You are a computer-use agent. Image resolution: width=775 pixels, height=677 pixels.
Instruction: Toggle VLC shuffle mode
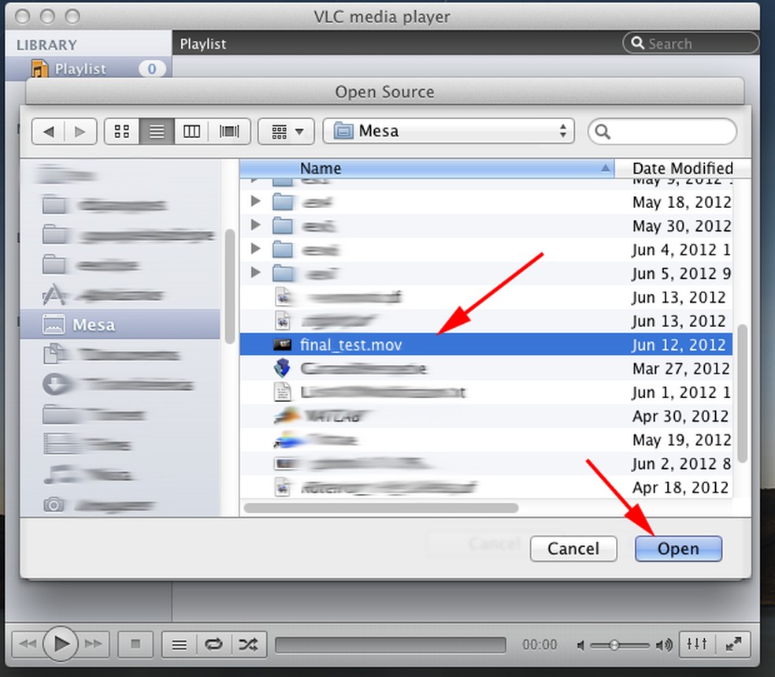click(249, 645)
